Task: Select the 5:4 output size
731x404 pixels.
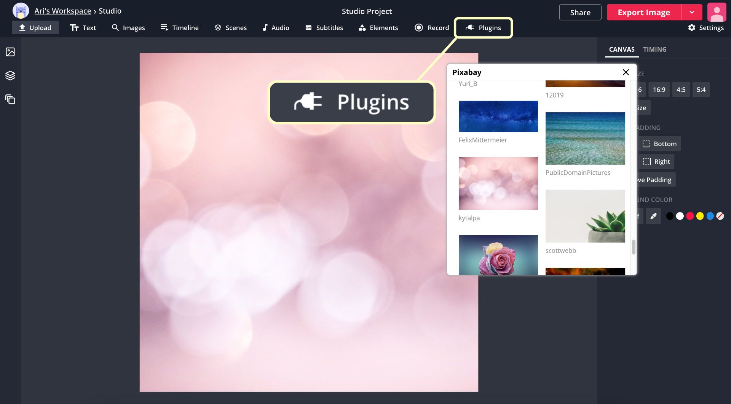Action: [701, 90]
